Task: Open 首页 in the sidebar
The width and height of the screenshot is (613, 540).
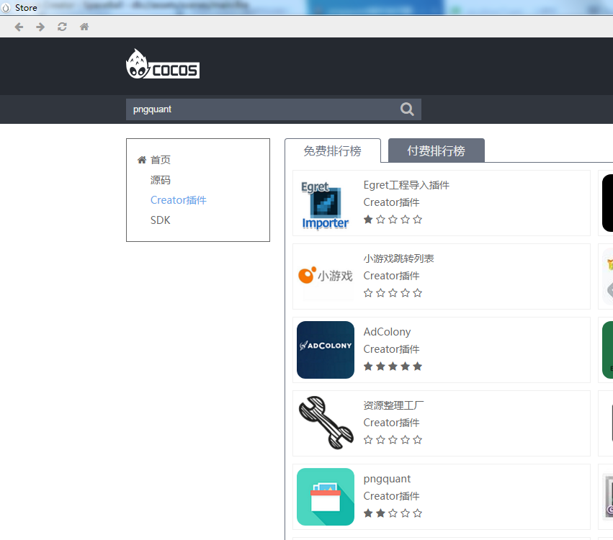Action: pyautogui.click(x=161, y=160)
